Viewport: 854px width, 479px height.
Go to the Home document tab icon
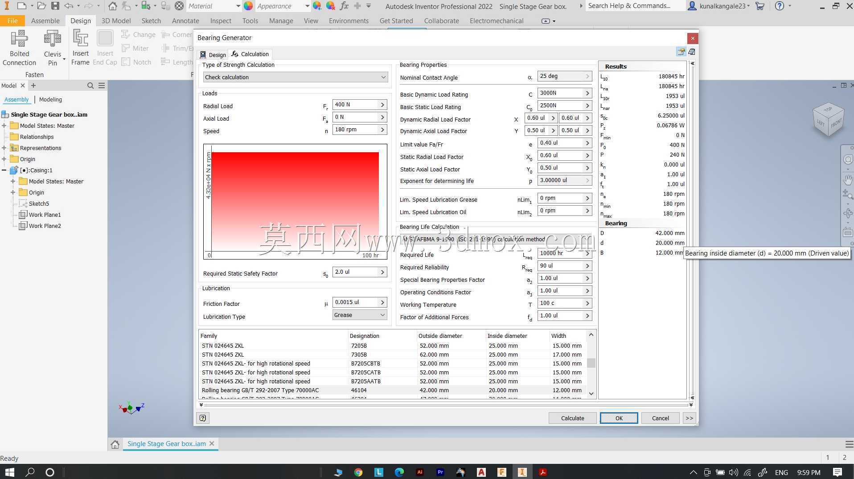pos(115,444)
